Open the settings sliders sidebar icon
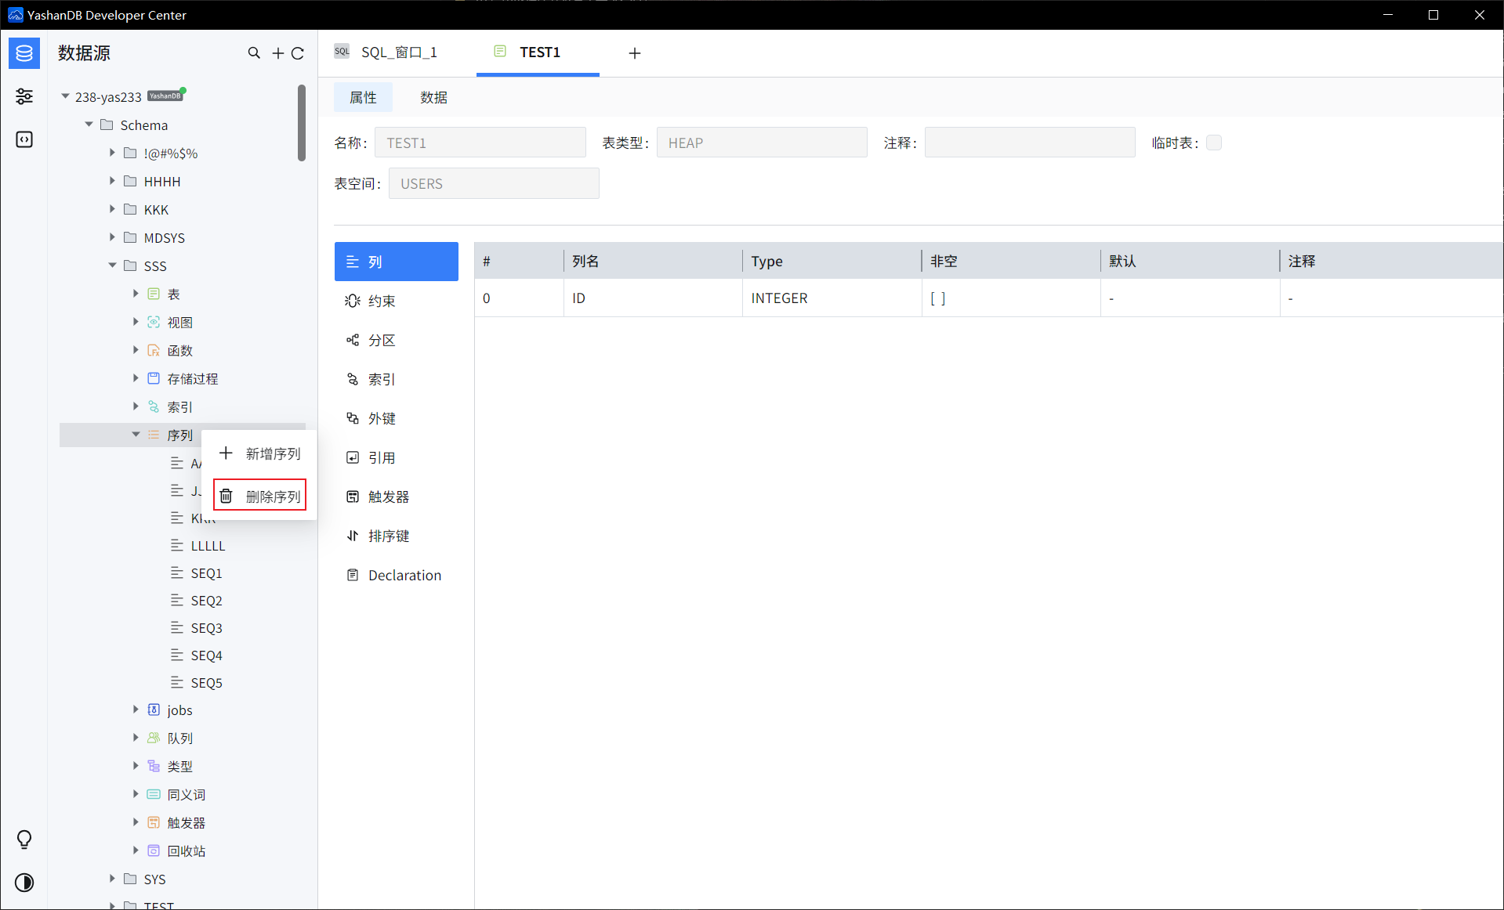Image resolution: width=1504 pixels, height=910 pixels. (x=24, y=96)
